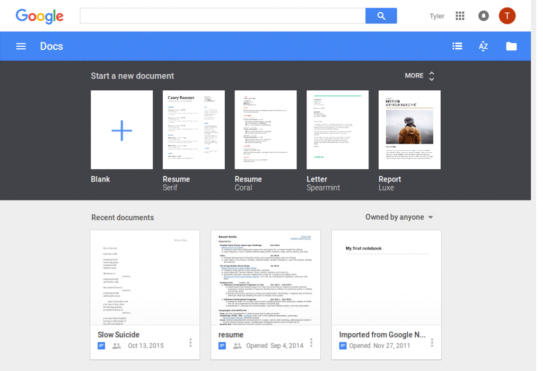Screen dimensions: 543x371
Task: Click the Docs icon on Slow Suicide card
Action: click(x=101, y=346)
